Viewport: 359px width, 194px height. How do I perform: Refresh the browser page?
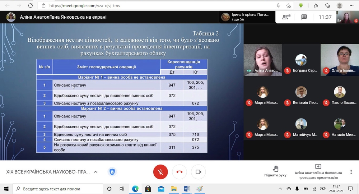(x=31, y=5)
